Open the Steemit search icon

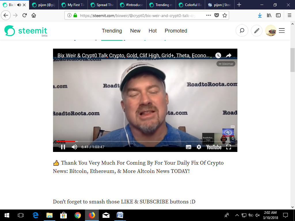[x=242, y=31]
